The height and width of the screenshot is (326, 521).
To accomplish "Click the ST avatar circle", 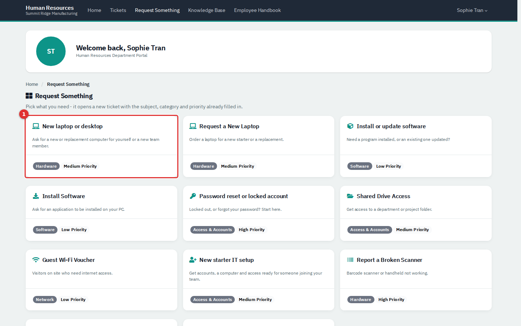I will click(51, 51).
